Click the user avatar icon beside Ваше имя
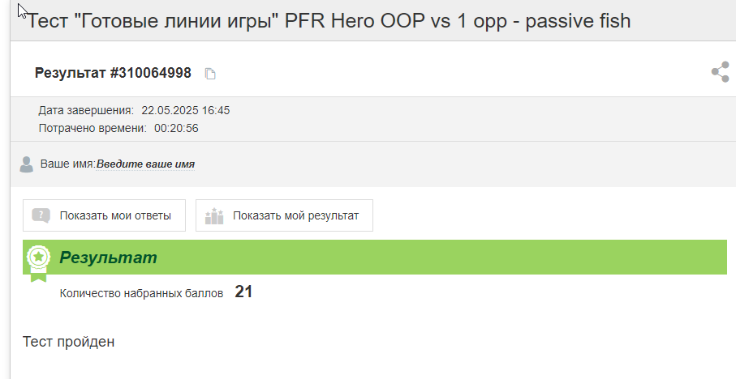This screenshot has height=379, width=736. point(26,164)
